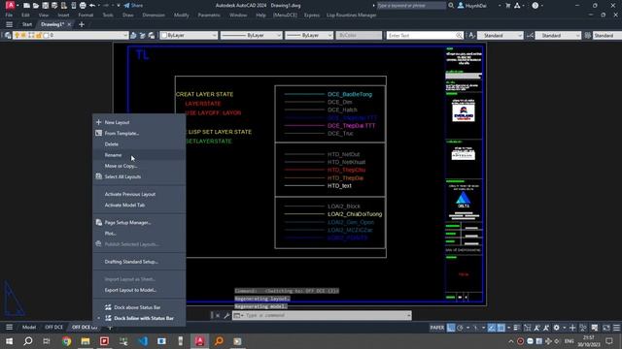
Task: Choose Plot in the context menu
Action: (139, 234)
